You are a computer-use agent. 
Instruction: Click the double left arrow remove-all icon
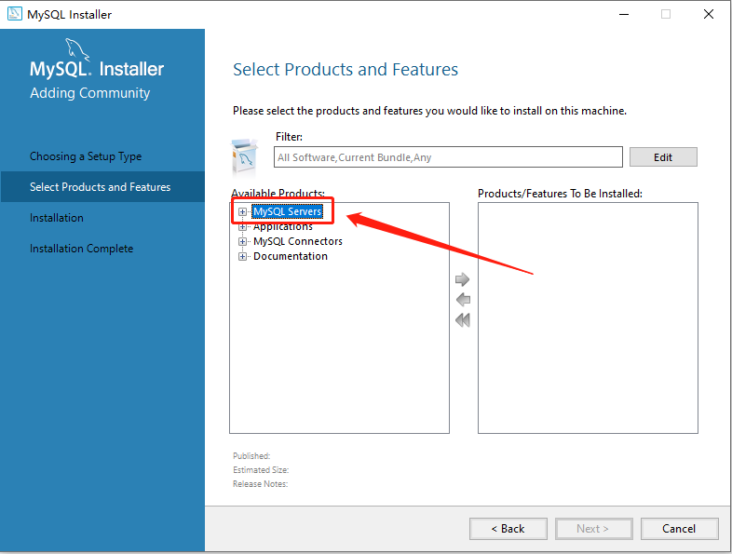tap(463, 320)
